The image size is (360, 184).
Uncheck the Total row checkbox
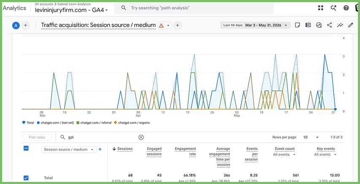tap(26, 178)
